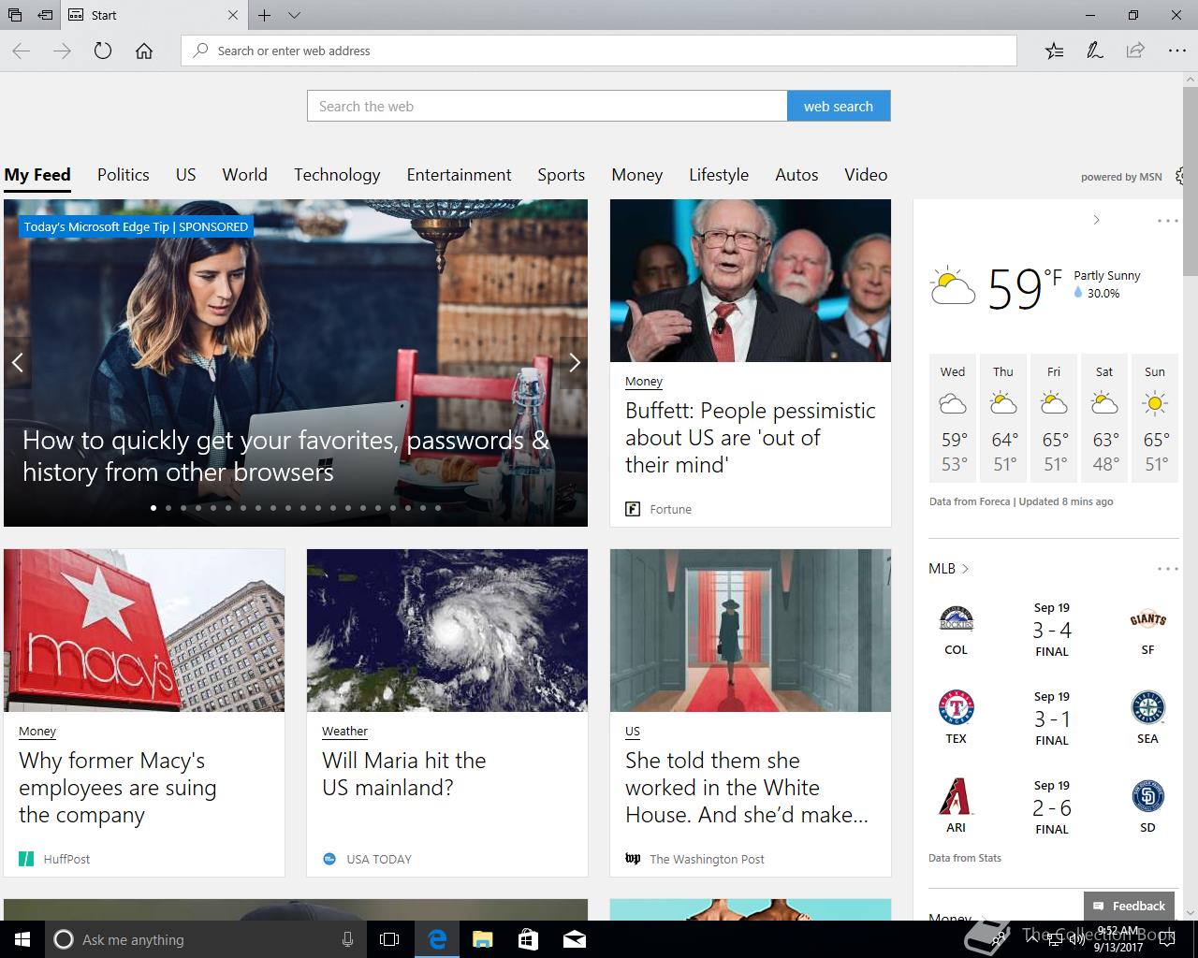Open the SF Giants team logo
Screen dimensions: 1198x958
1147,619
